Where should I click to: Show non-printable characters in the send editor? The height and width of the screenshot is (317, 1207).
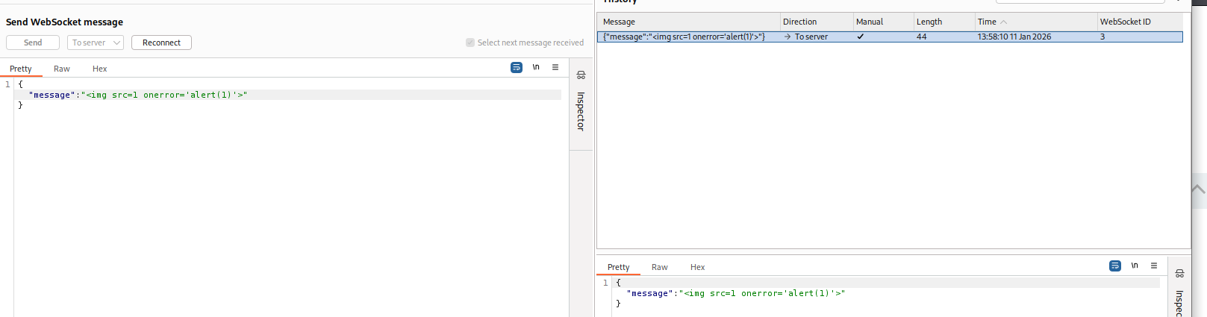536,68
